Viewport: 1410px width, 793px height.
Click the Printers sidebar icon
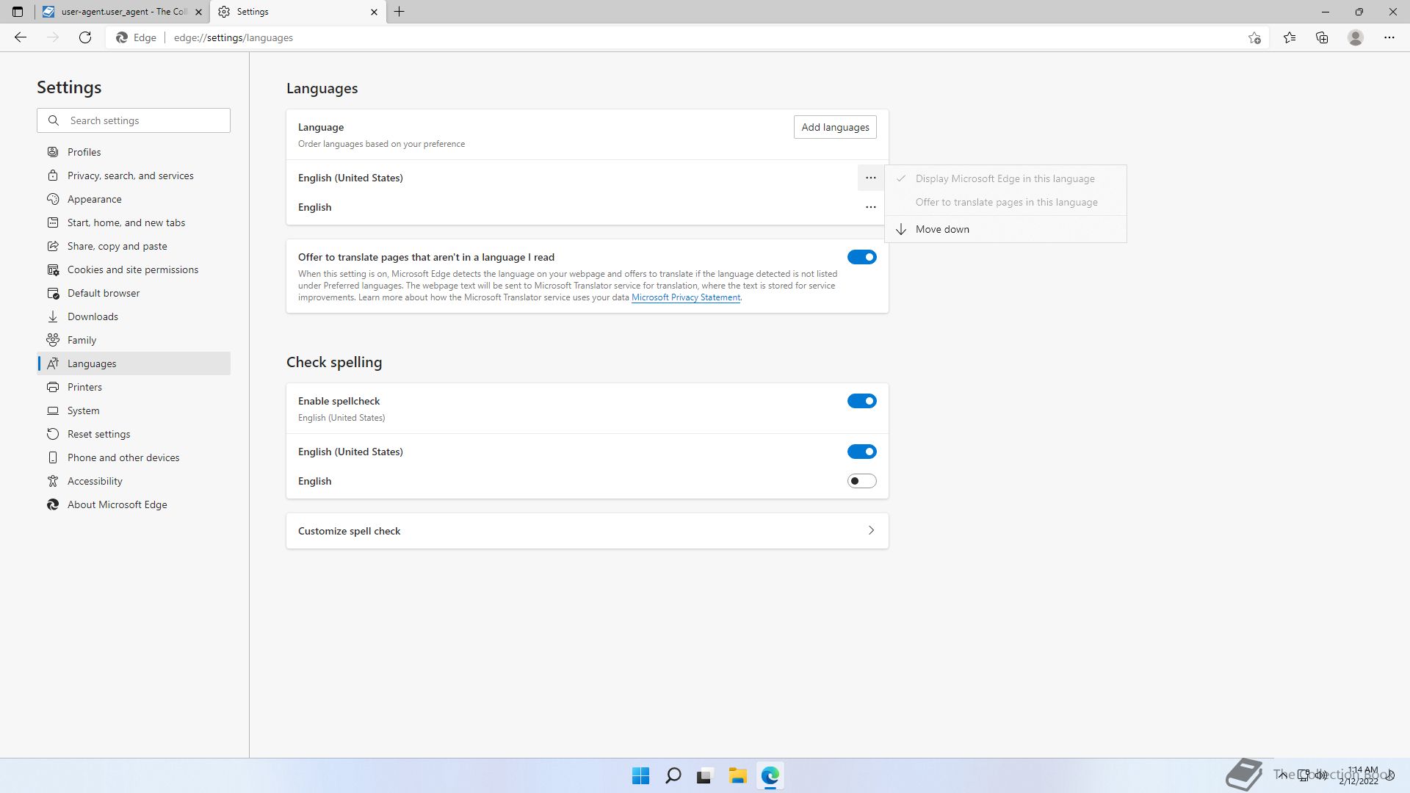click(53, 387)
